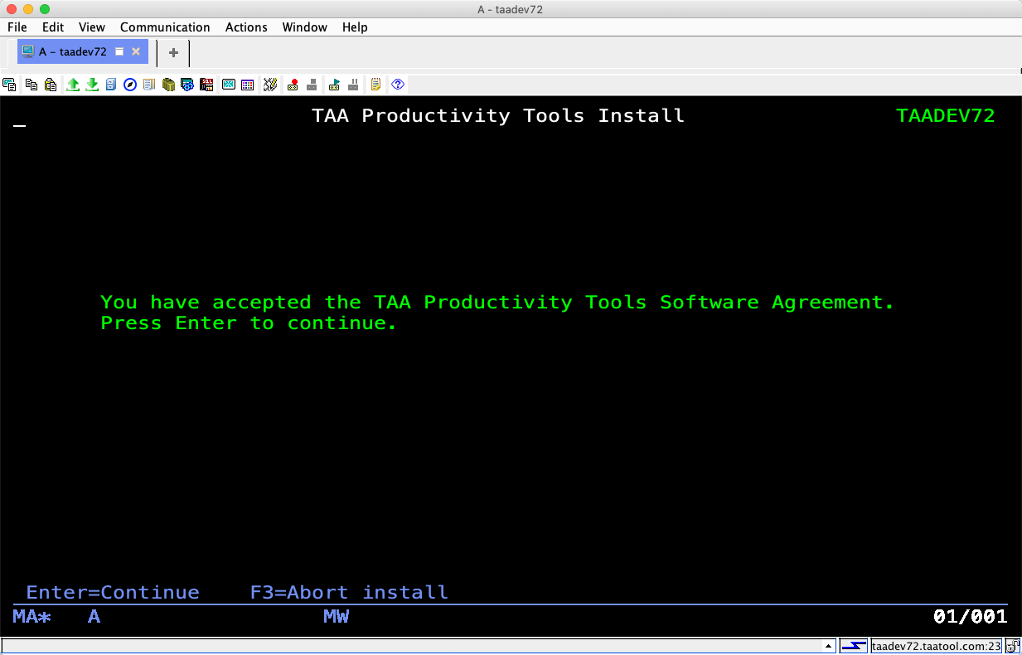This screenshot has width=1022, height=655.
Task: Click the Copy toolbar icon
Action: click(x=31, y=85)
